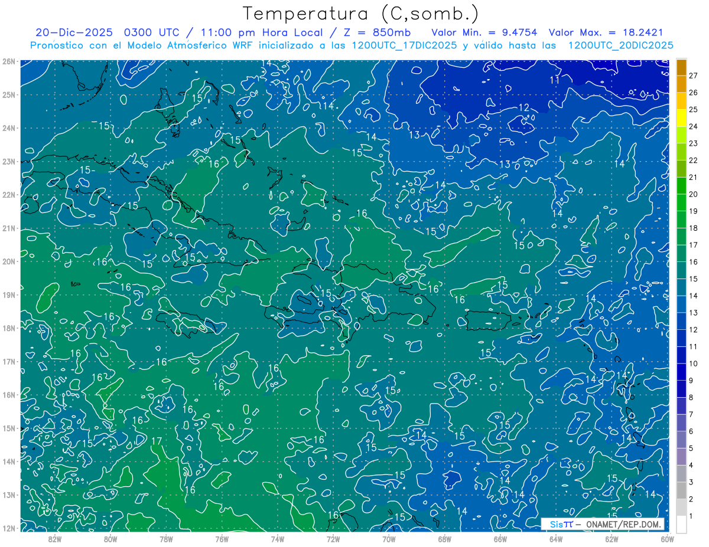Select the '1200UTC_17DIC2025' initialization time text

tap(404, 45)
